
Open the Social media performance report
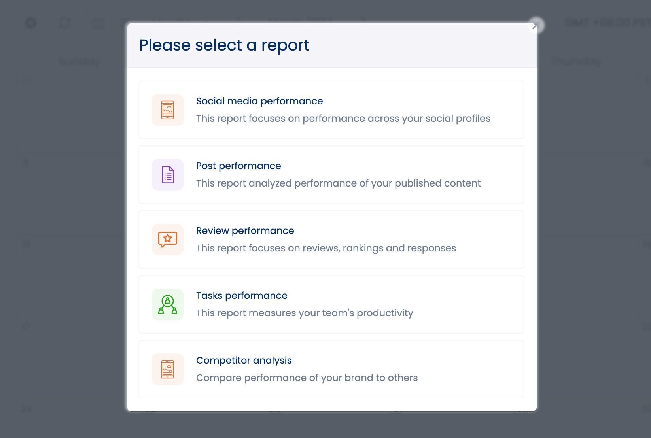pos(259,101)
